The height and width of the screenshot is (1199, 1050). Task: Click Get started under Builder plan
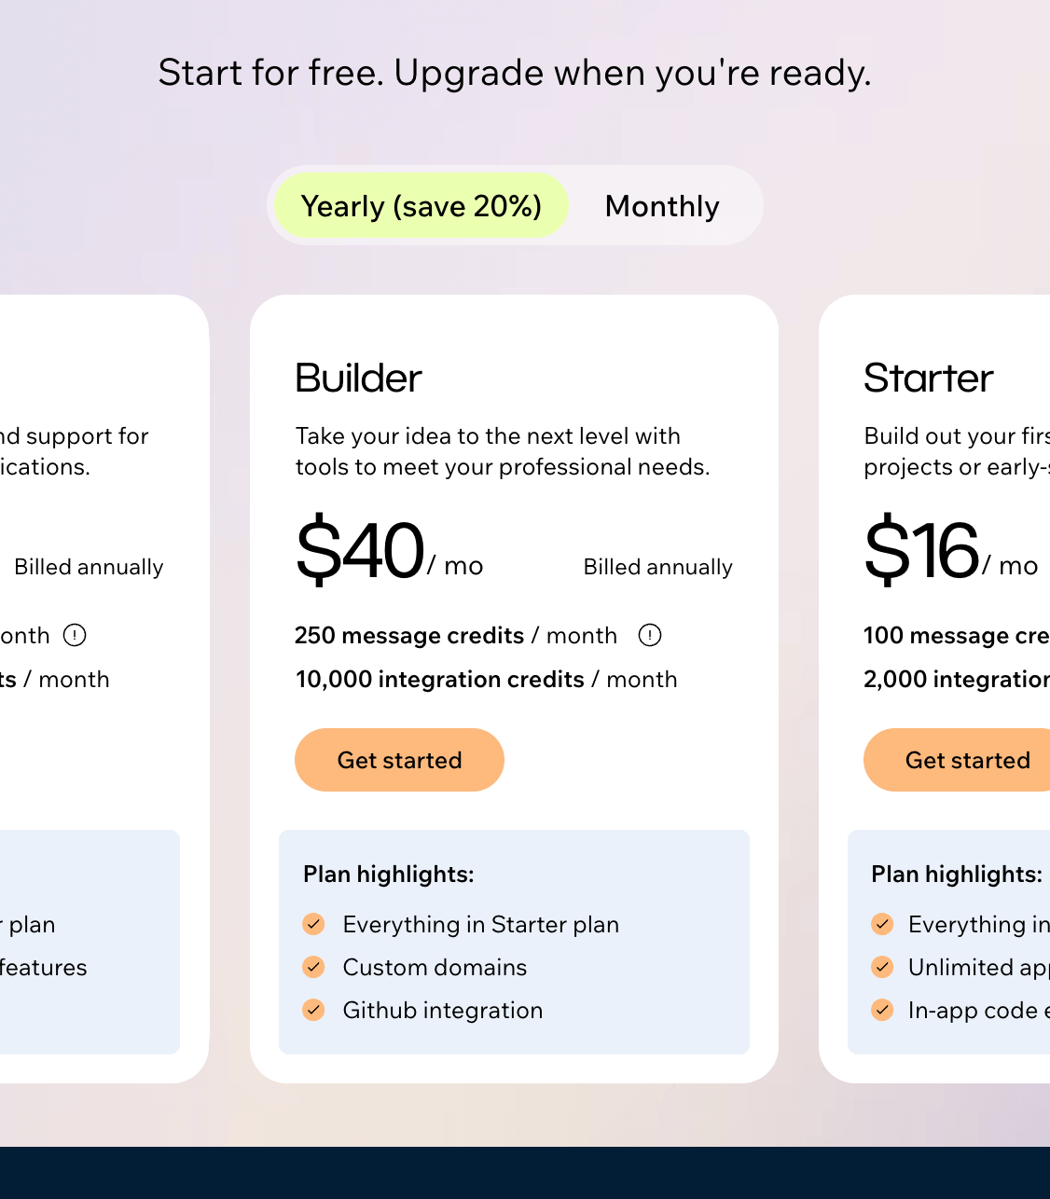pyautogui.click(x=399, y=760)
